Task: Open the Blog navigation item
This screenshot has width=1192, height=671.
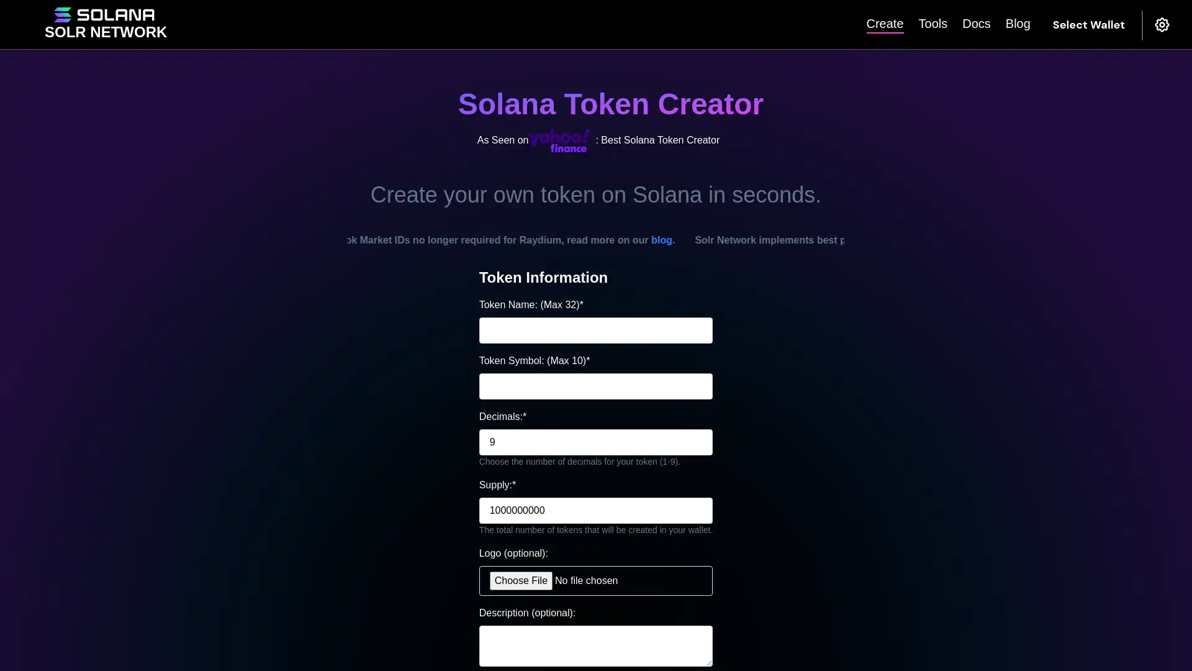Action: point(1018,24)
